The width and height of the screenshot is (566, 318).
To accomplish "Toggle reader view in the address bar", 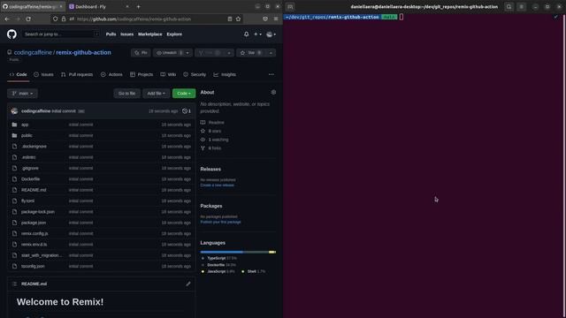I will pyautogui.click(x=230, y=19).
